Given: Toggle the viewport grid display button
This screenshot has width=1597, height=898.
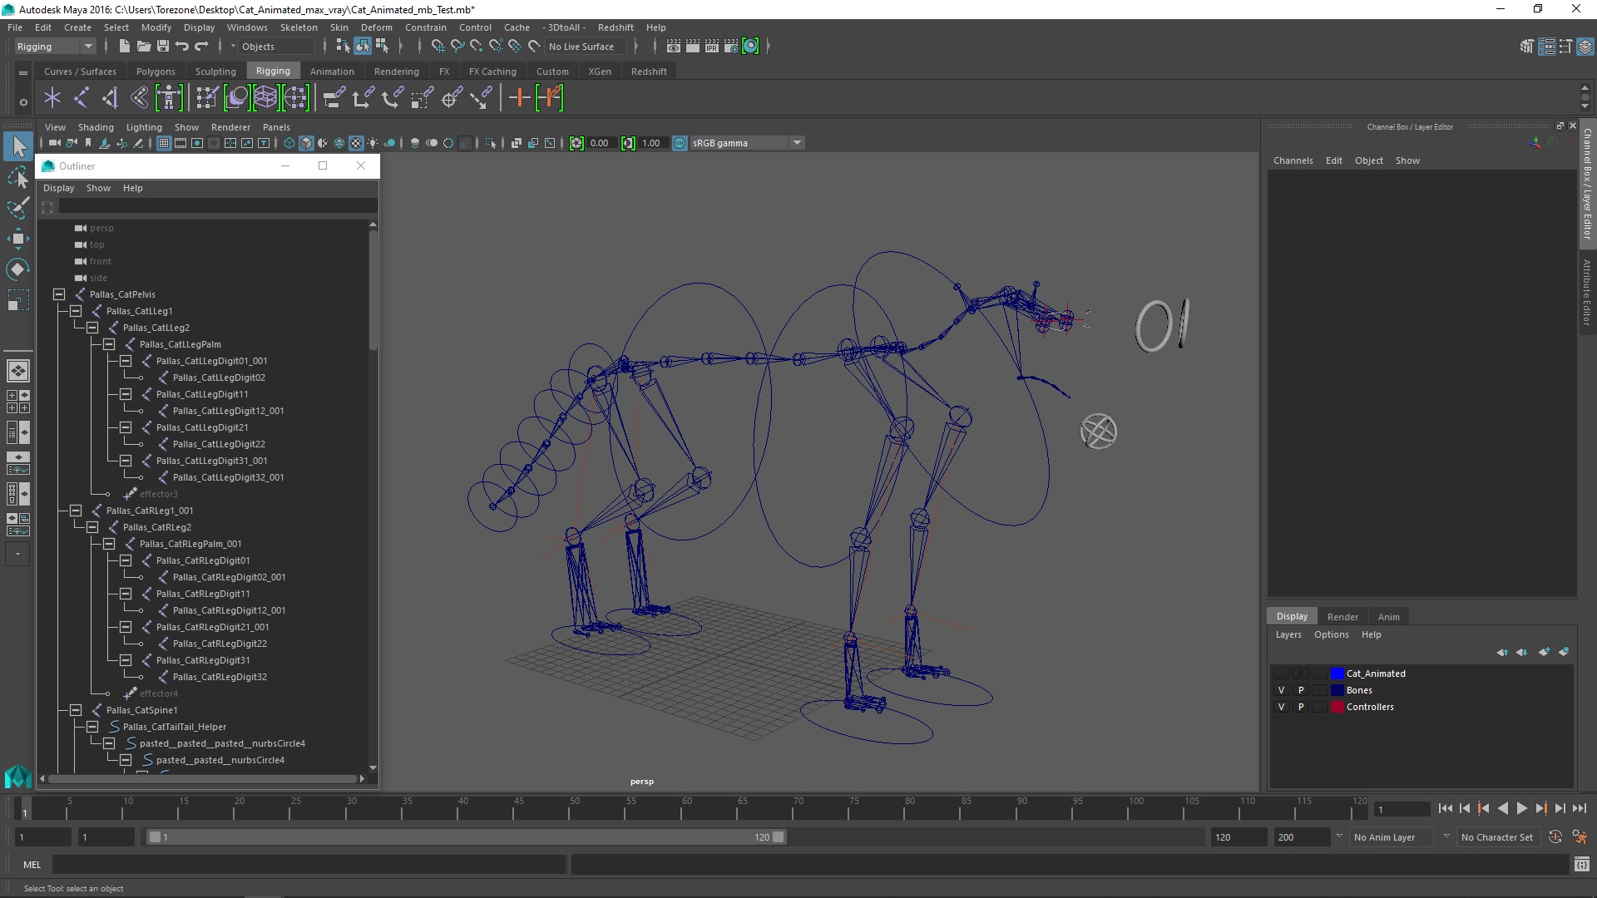Looking at the screenshot, I should [164, 143].
